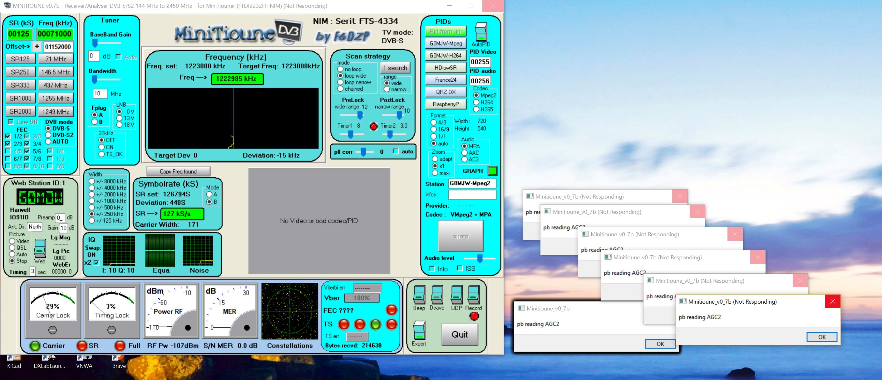The image size is (882, 380).
Task: Enable pll corr auto checkbox
Action: tap(396, 152)
